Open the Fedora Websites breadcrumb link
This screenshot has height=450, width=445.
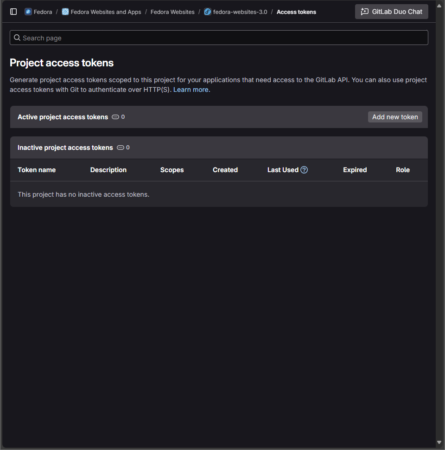172,12
